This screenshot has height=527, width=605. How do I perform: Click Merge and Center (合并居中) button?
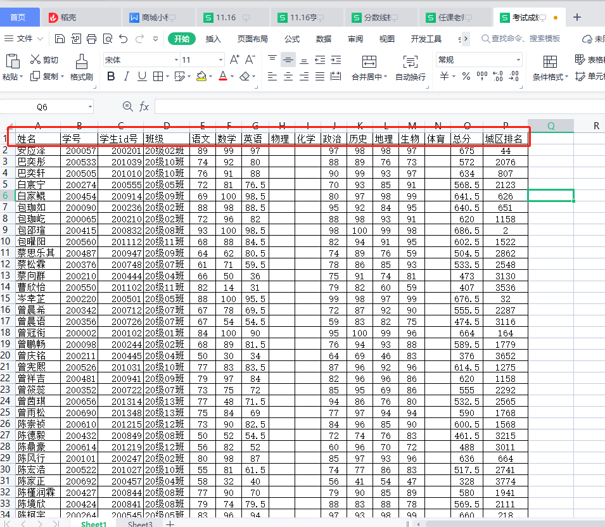369,68
